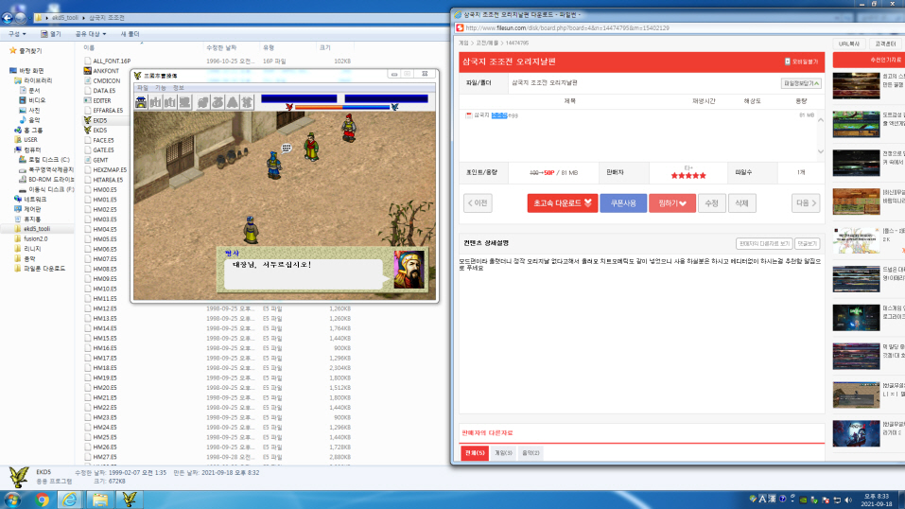Click 초고속 다운로드 red download button
The width and height of the screenshot is (905, 509).
click(x=562, y=203)
